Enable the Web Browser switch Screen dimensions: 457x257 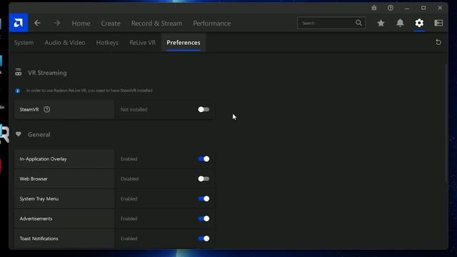click(x=204, y=178)
